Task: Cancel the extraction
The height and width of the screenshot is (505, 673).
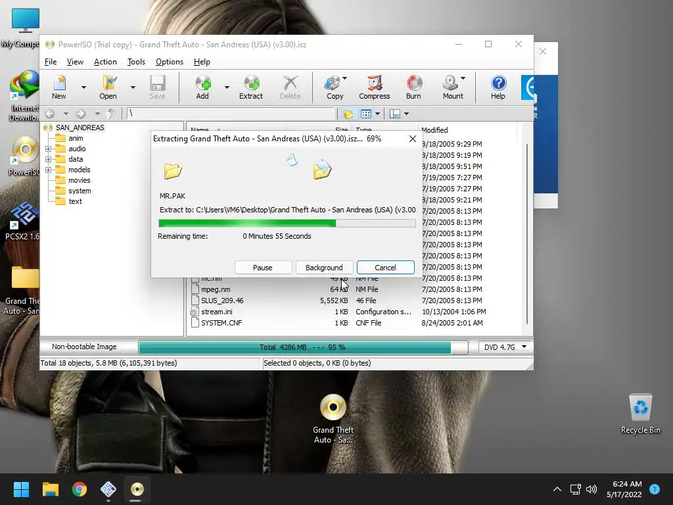Action: [x=385, y=268]
